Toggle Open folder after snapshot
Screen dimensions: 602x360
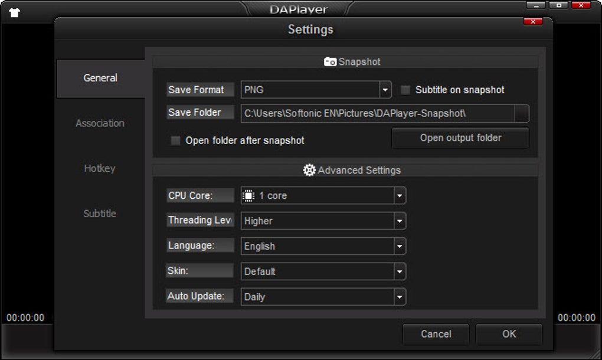pyautogui.click(x=175, y=140)
